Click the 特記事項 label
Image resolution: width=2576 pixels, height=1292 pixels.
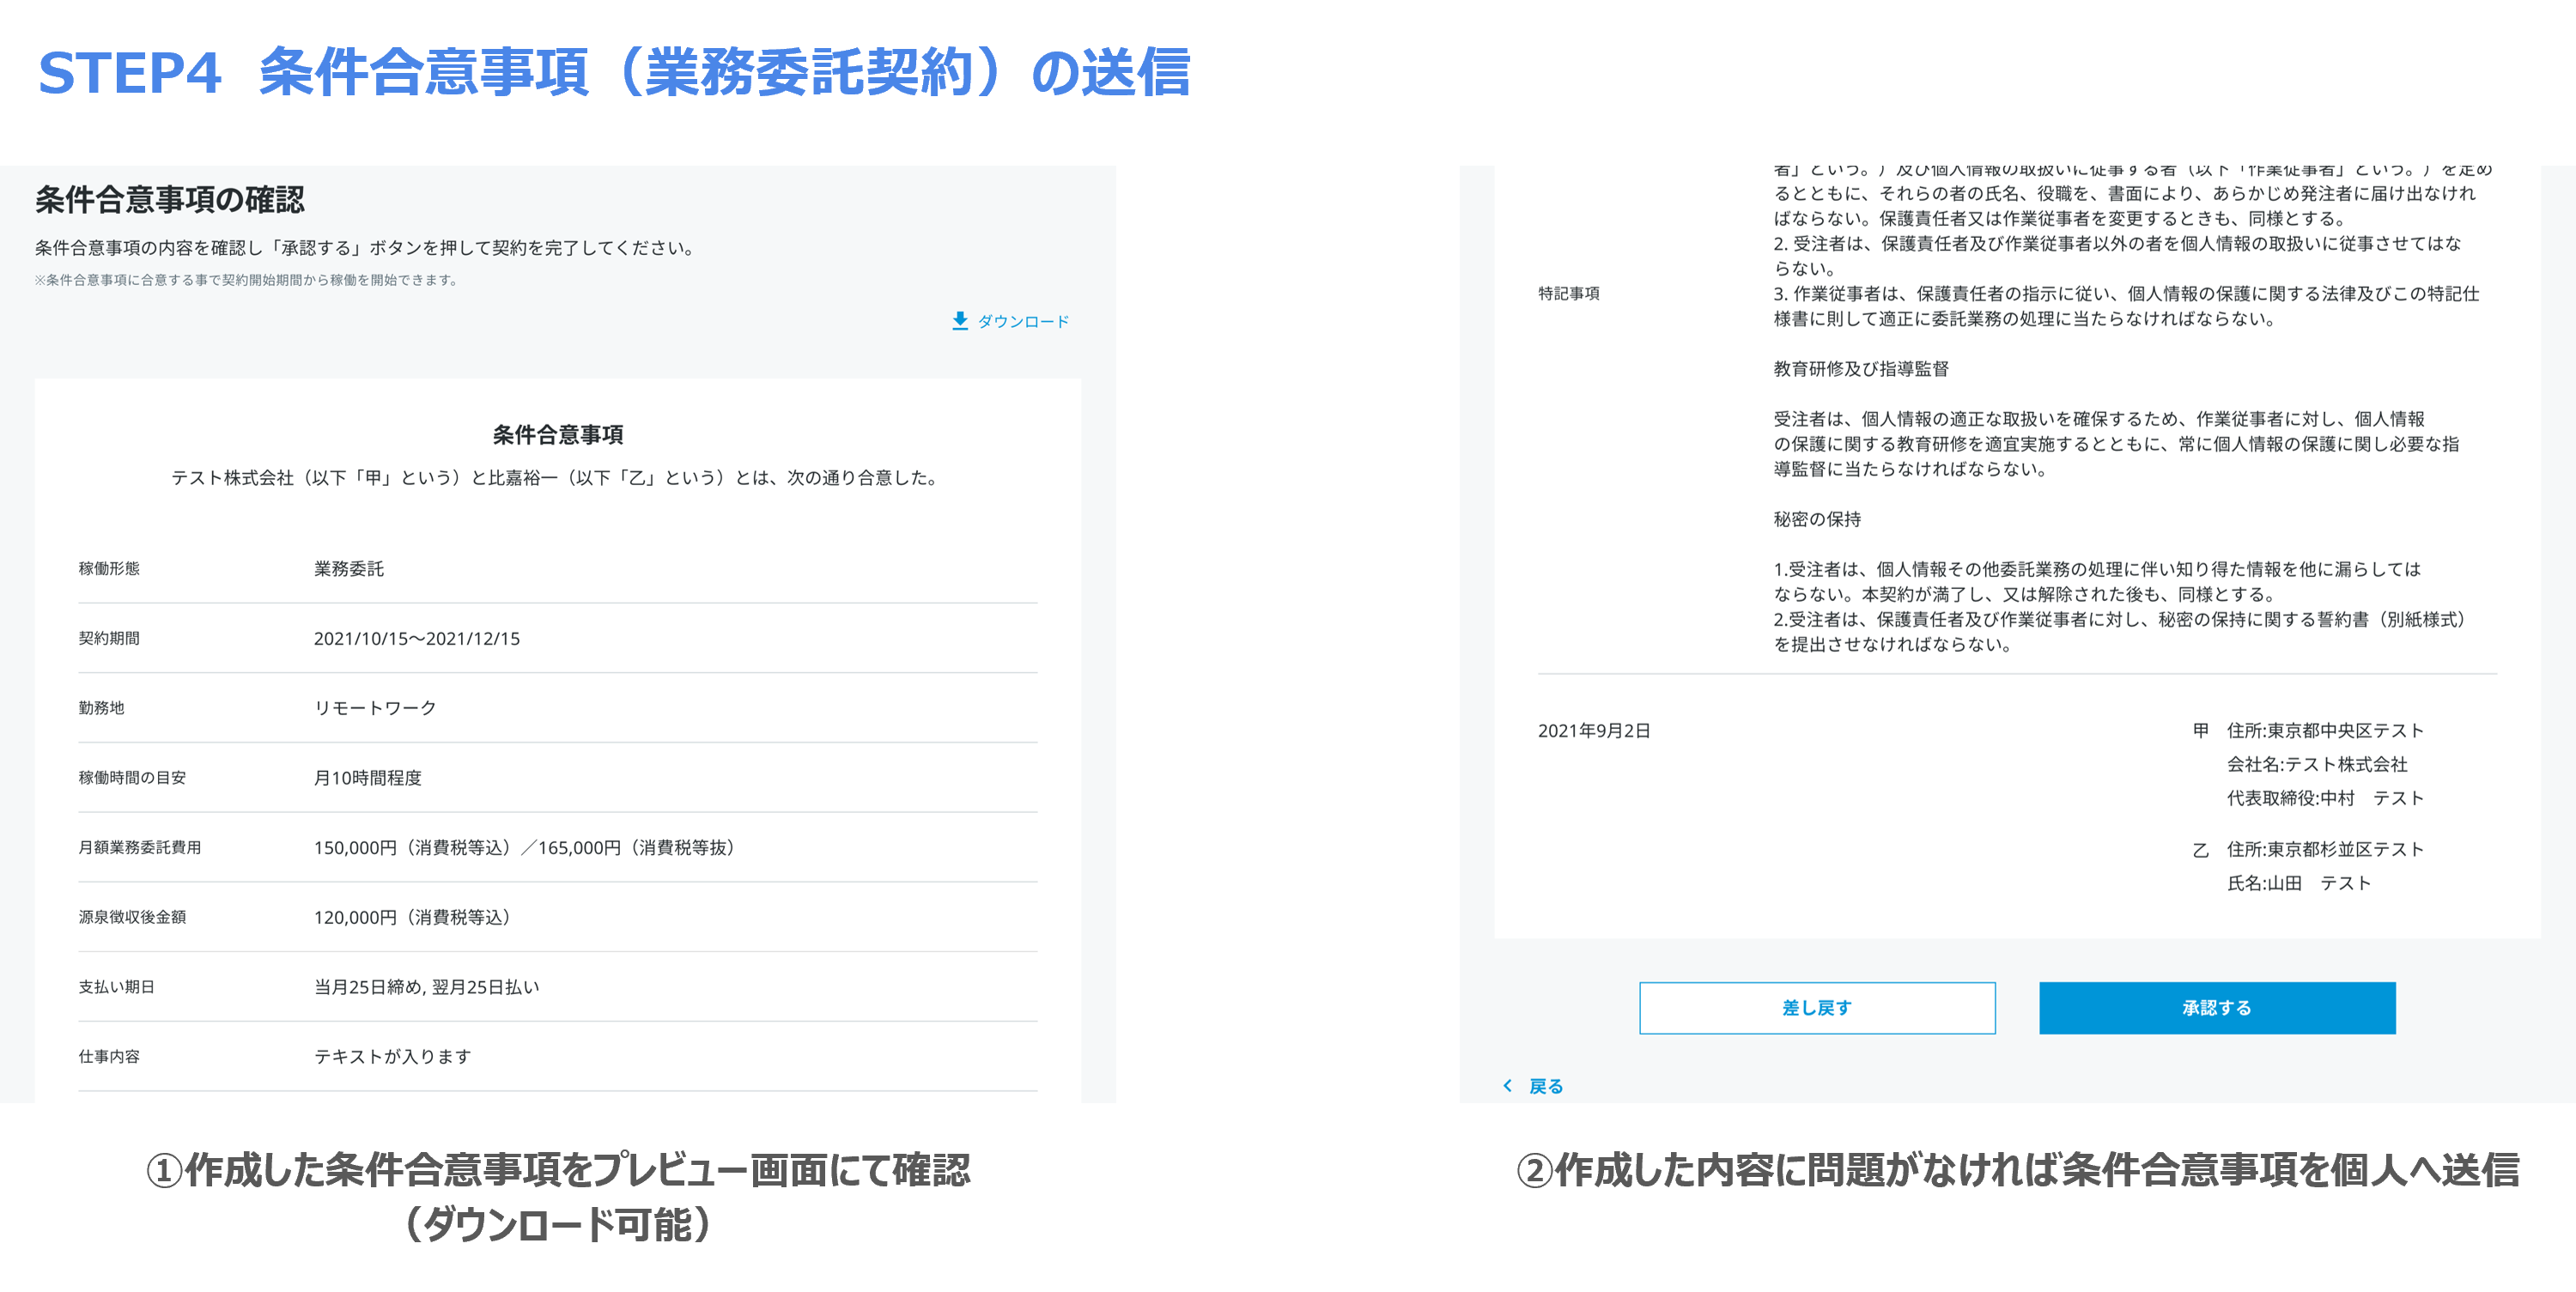[1568, 294]
